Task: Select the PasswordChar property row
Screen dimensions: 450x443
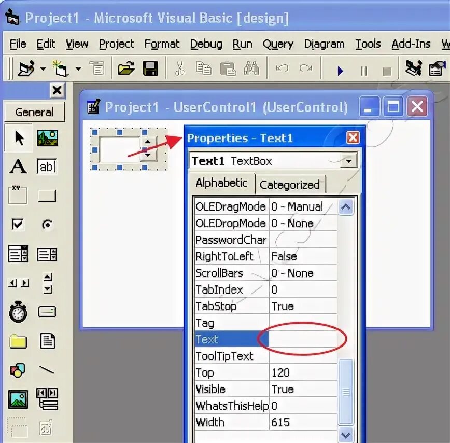Action: point(266,240)
